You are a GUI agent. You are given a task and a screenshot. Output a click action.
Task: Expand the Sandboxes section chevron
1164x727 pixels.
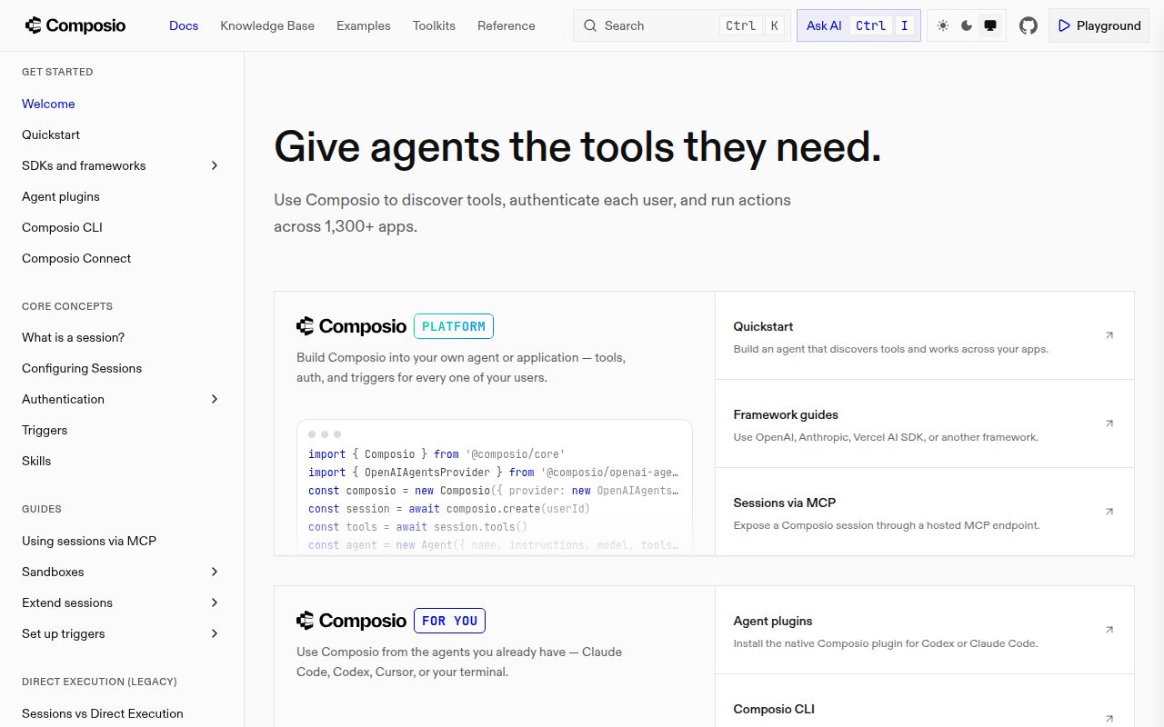[215, 572]
